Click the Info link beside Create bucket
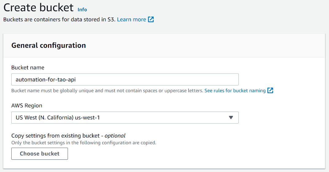 click(82, 10)
